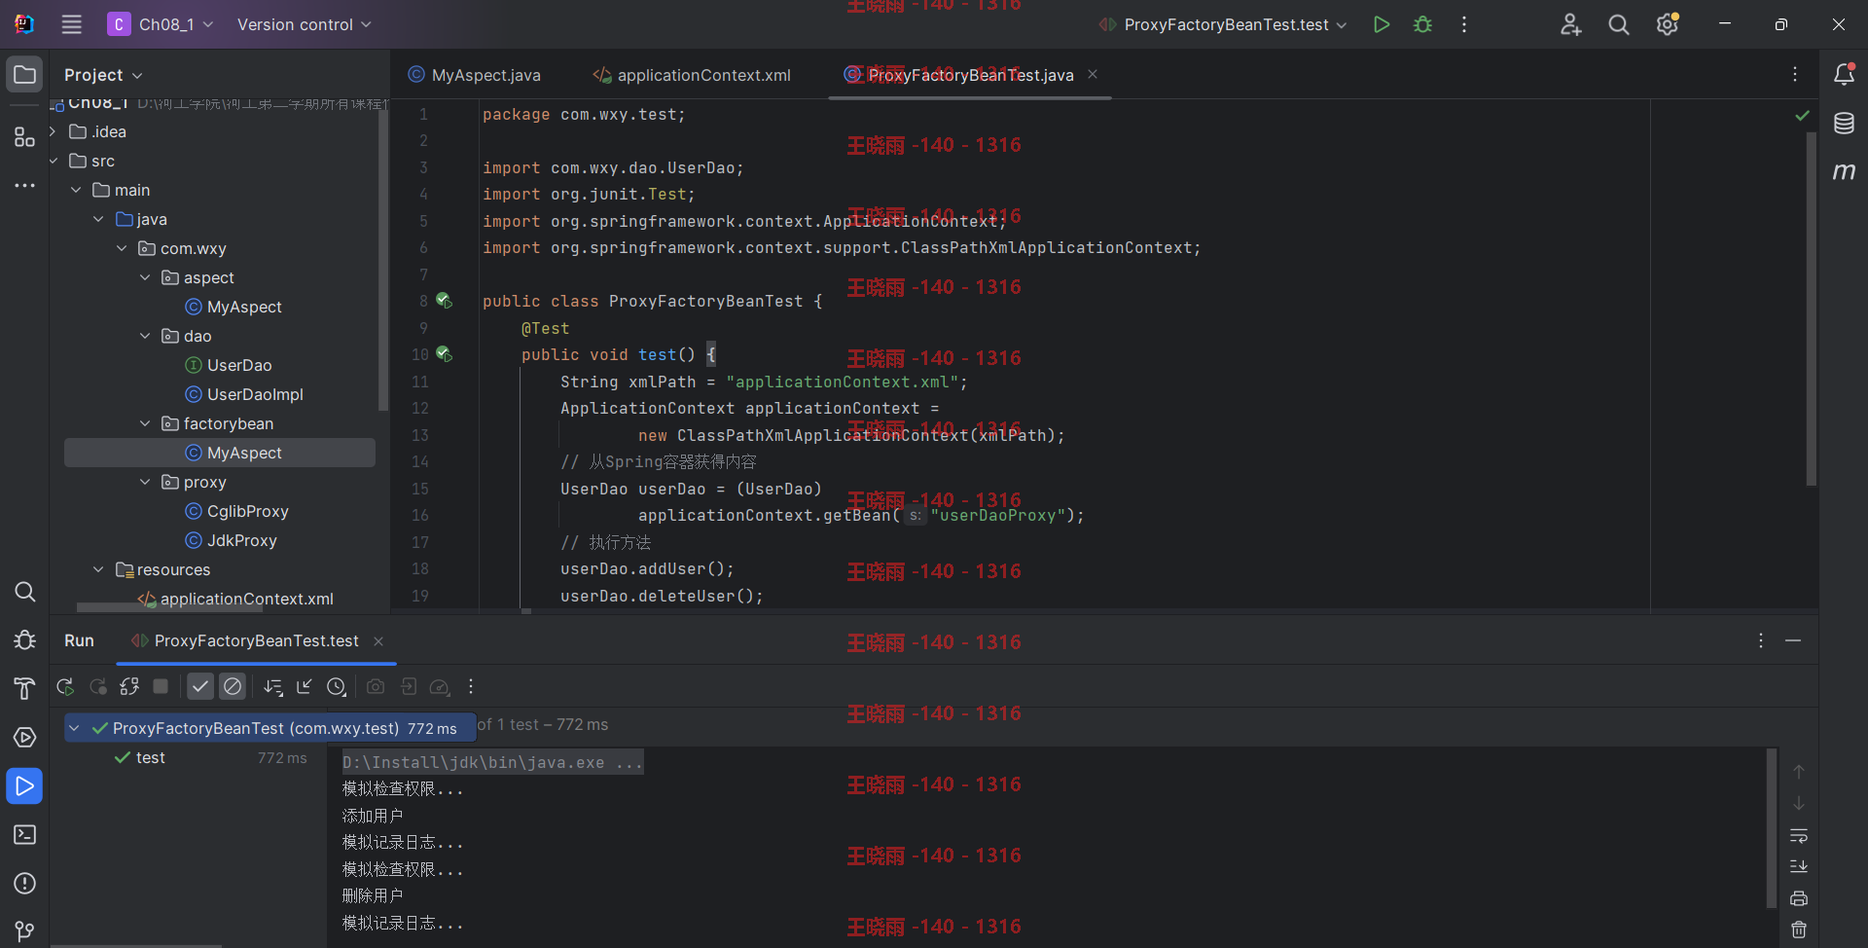Open the Find tool window in left sidebar

point(24,592)
